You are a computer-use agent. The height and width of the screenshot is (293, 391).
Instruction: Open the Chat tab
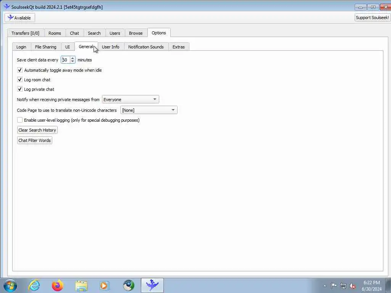74,33
